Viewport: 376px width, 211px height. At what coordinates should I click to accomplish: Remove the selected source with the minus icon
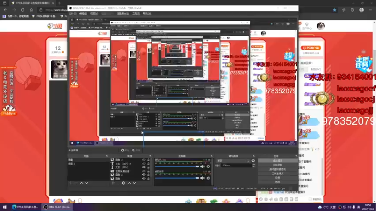point(118,183)
